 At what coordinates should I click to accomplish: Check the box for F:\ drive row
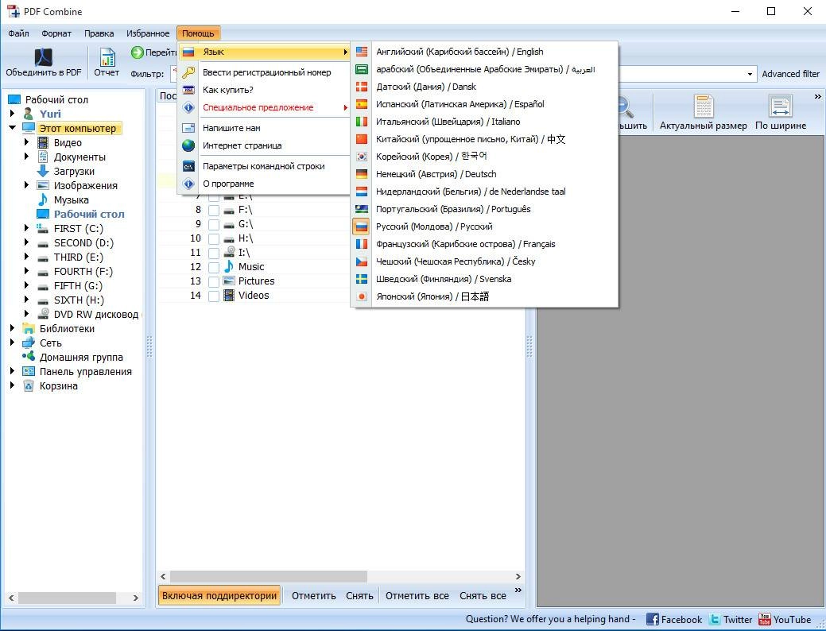tap(213, 210)
